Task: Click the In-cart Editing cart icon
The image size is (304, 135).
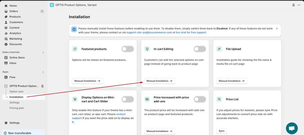Action: 147,49
